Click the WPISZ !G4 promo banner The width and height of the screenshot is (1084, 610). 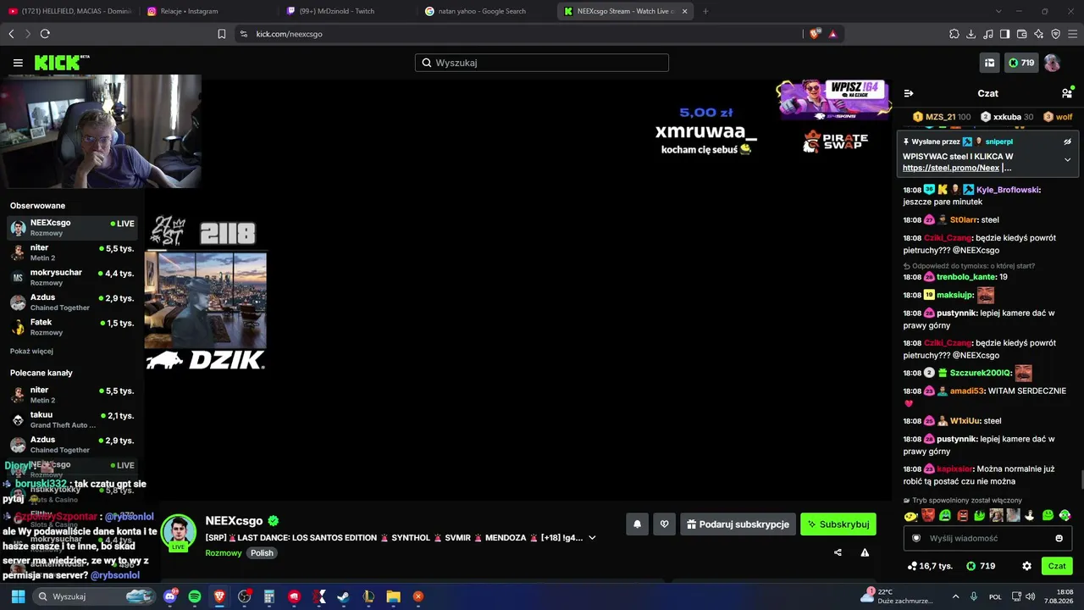point(833,99)
